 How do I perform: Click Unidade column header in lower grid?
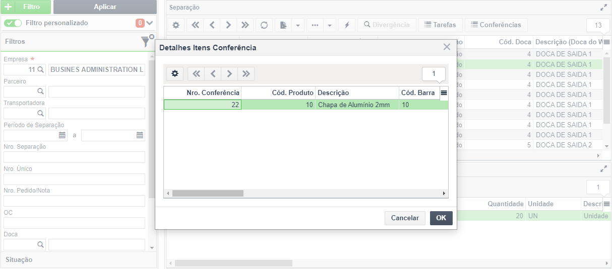554,204
